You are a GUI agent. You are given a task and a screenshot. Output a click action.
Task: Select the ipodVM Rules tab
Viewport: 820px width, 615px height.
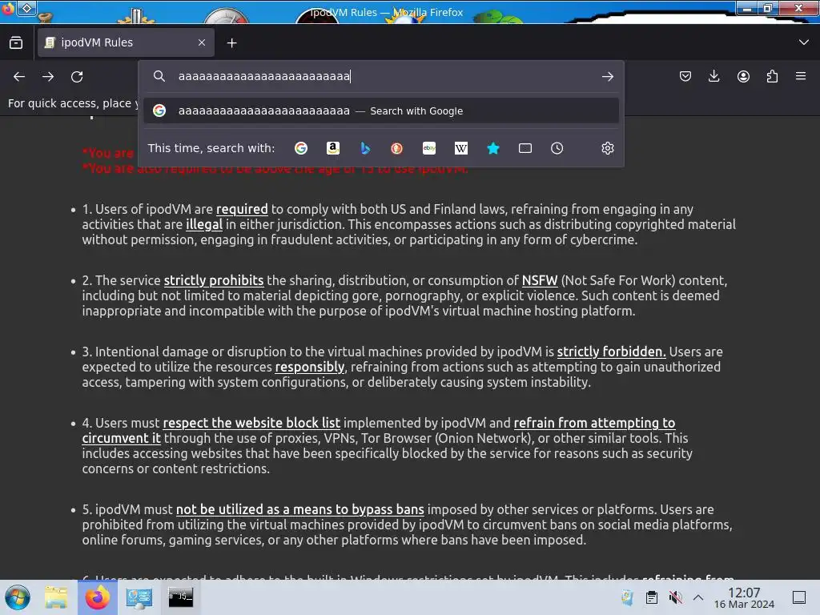pos(126,43)
